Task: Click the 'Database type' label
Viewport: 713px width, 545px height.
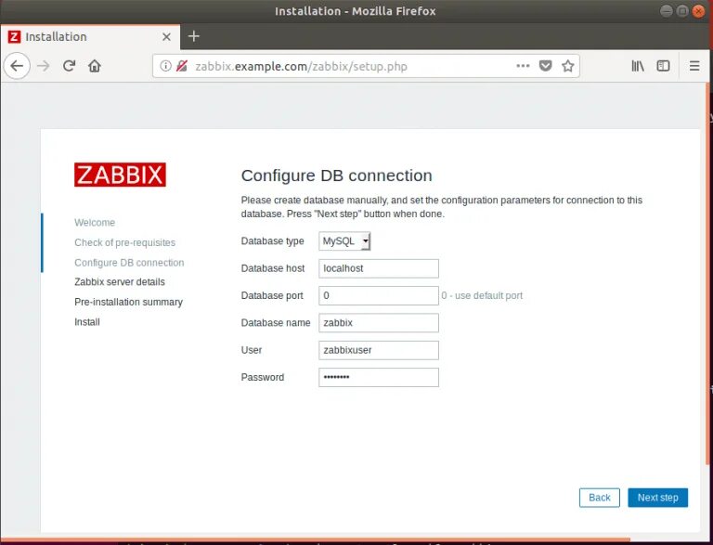Action: (272, 241)
